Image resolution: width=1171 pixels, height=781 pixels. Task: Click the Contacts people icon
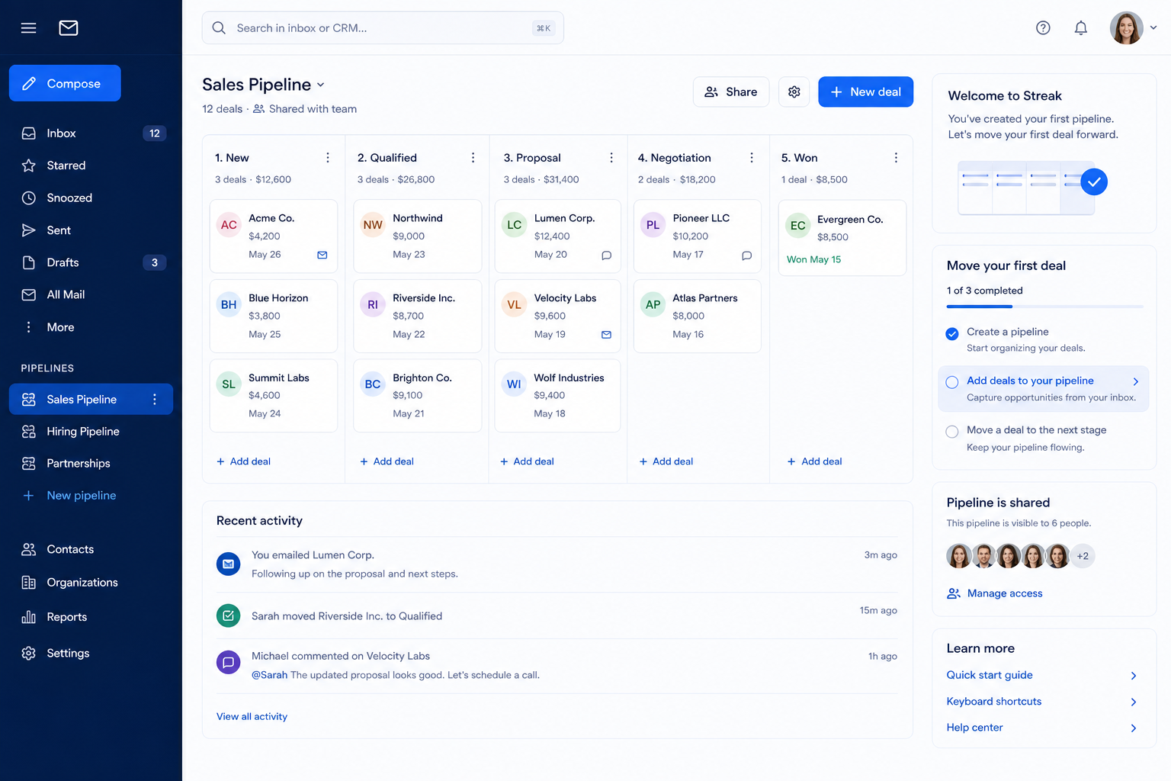[x=29, y=549]
